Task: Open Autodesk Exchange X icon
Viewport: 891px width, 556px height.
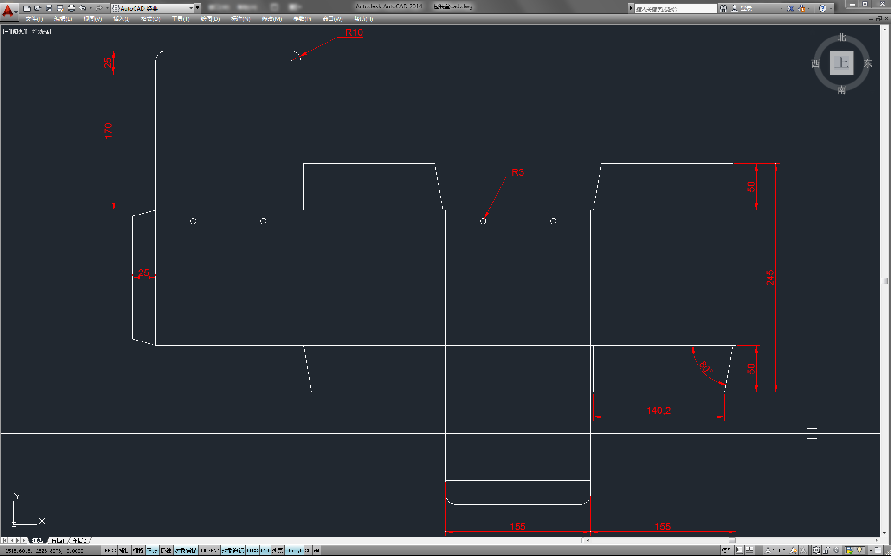Action: tap(790, 8)
